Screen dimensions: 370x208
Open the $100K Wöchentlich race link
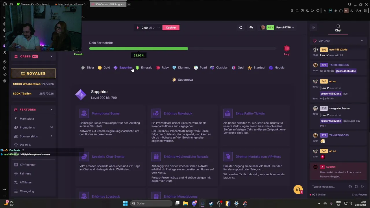coord(33,84)
